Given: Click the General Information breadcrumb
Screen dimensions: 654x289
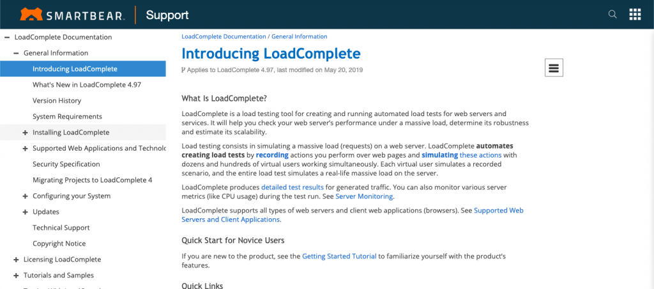Looking at the screenshot, I should 300,36.
